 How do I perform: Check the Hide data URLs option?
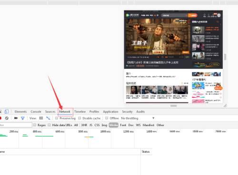pos(49,125)
